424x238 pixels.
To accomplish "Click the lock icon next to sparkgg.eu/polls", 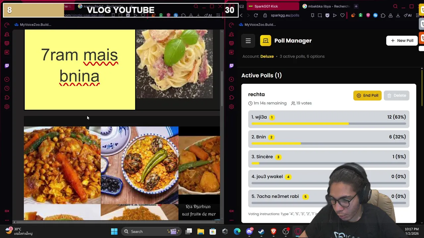I will (265, 15).
